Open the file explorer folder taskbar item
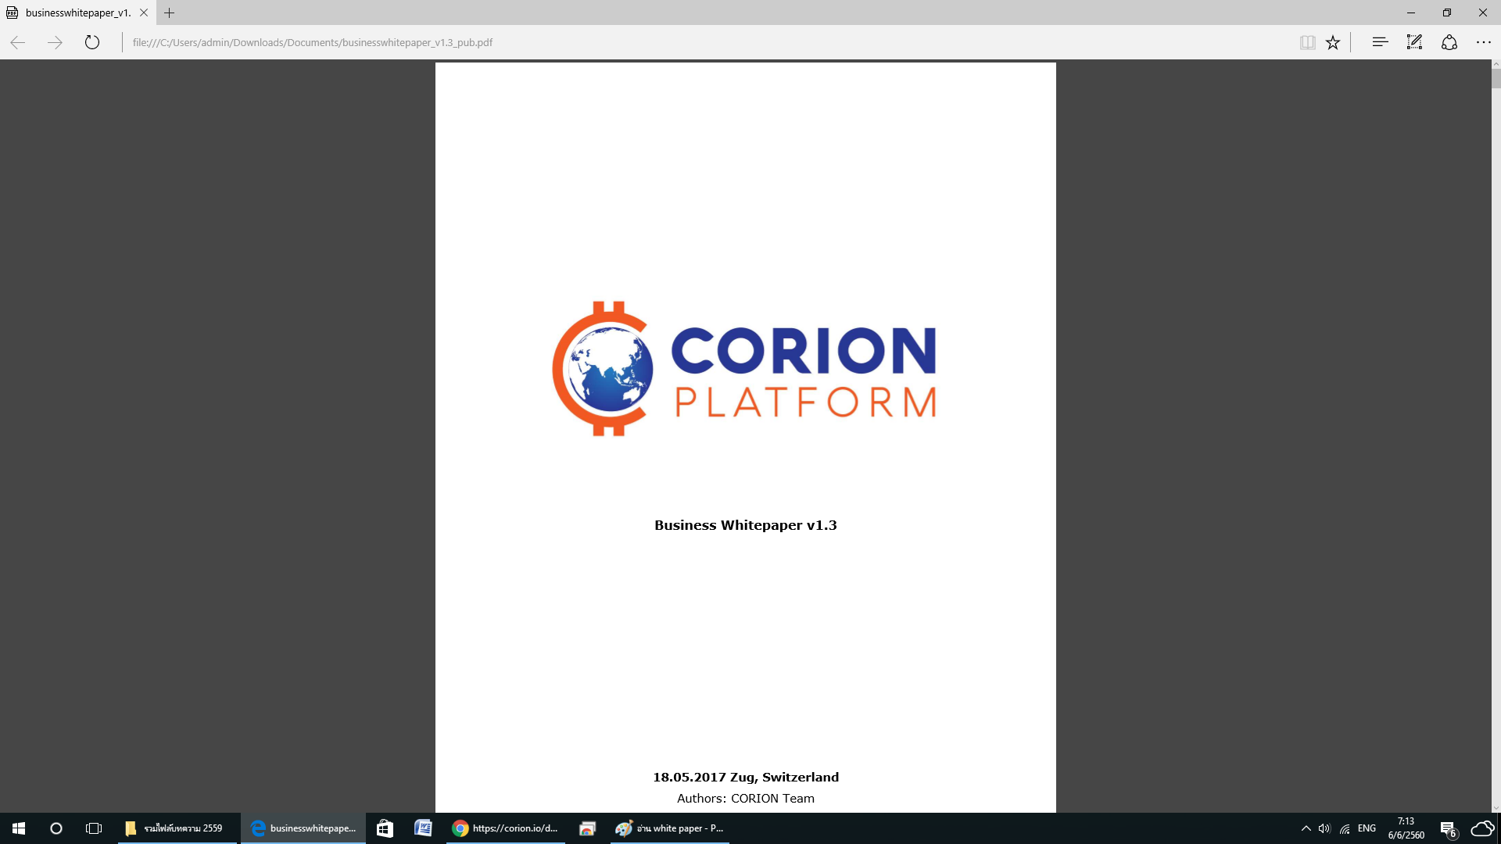This screenshot has width=1501, height=844. [178, 828]
